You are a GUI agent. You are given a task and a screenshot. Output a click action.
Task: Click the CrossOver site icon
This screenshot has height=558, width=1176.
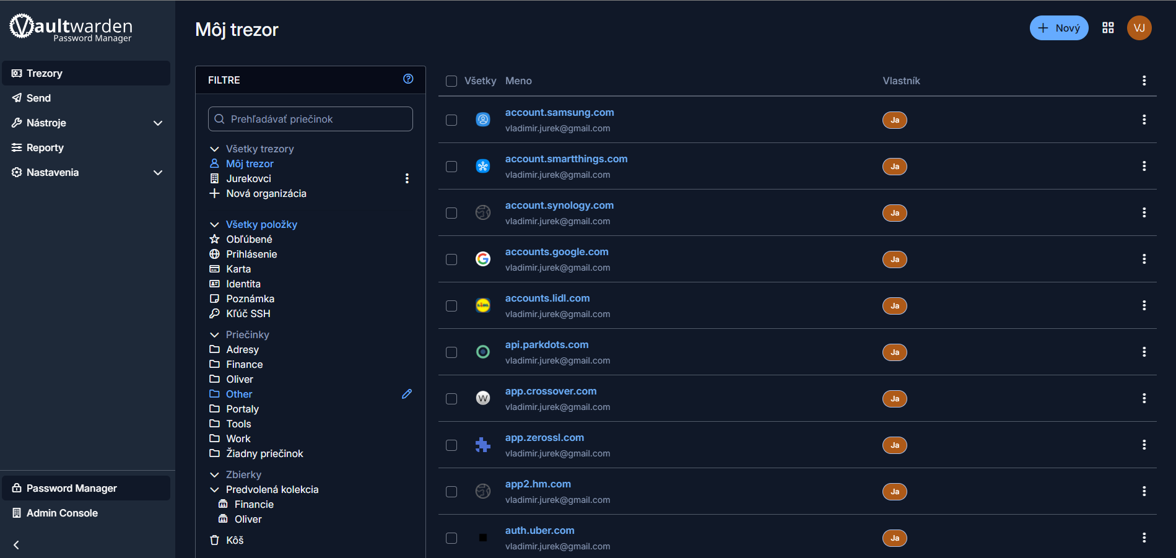[x=483, y=398]
